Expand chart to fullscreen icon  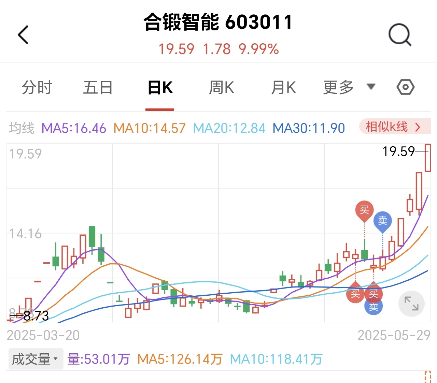[411, 304]
